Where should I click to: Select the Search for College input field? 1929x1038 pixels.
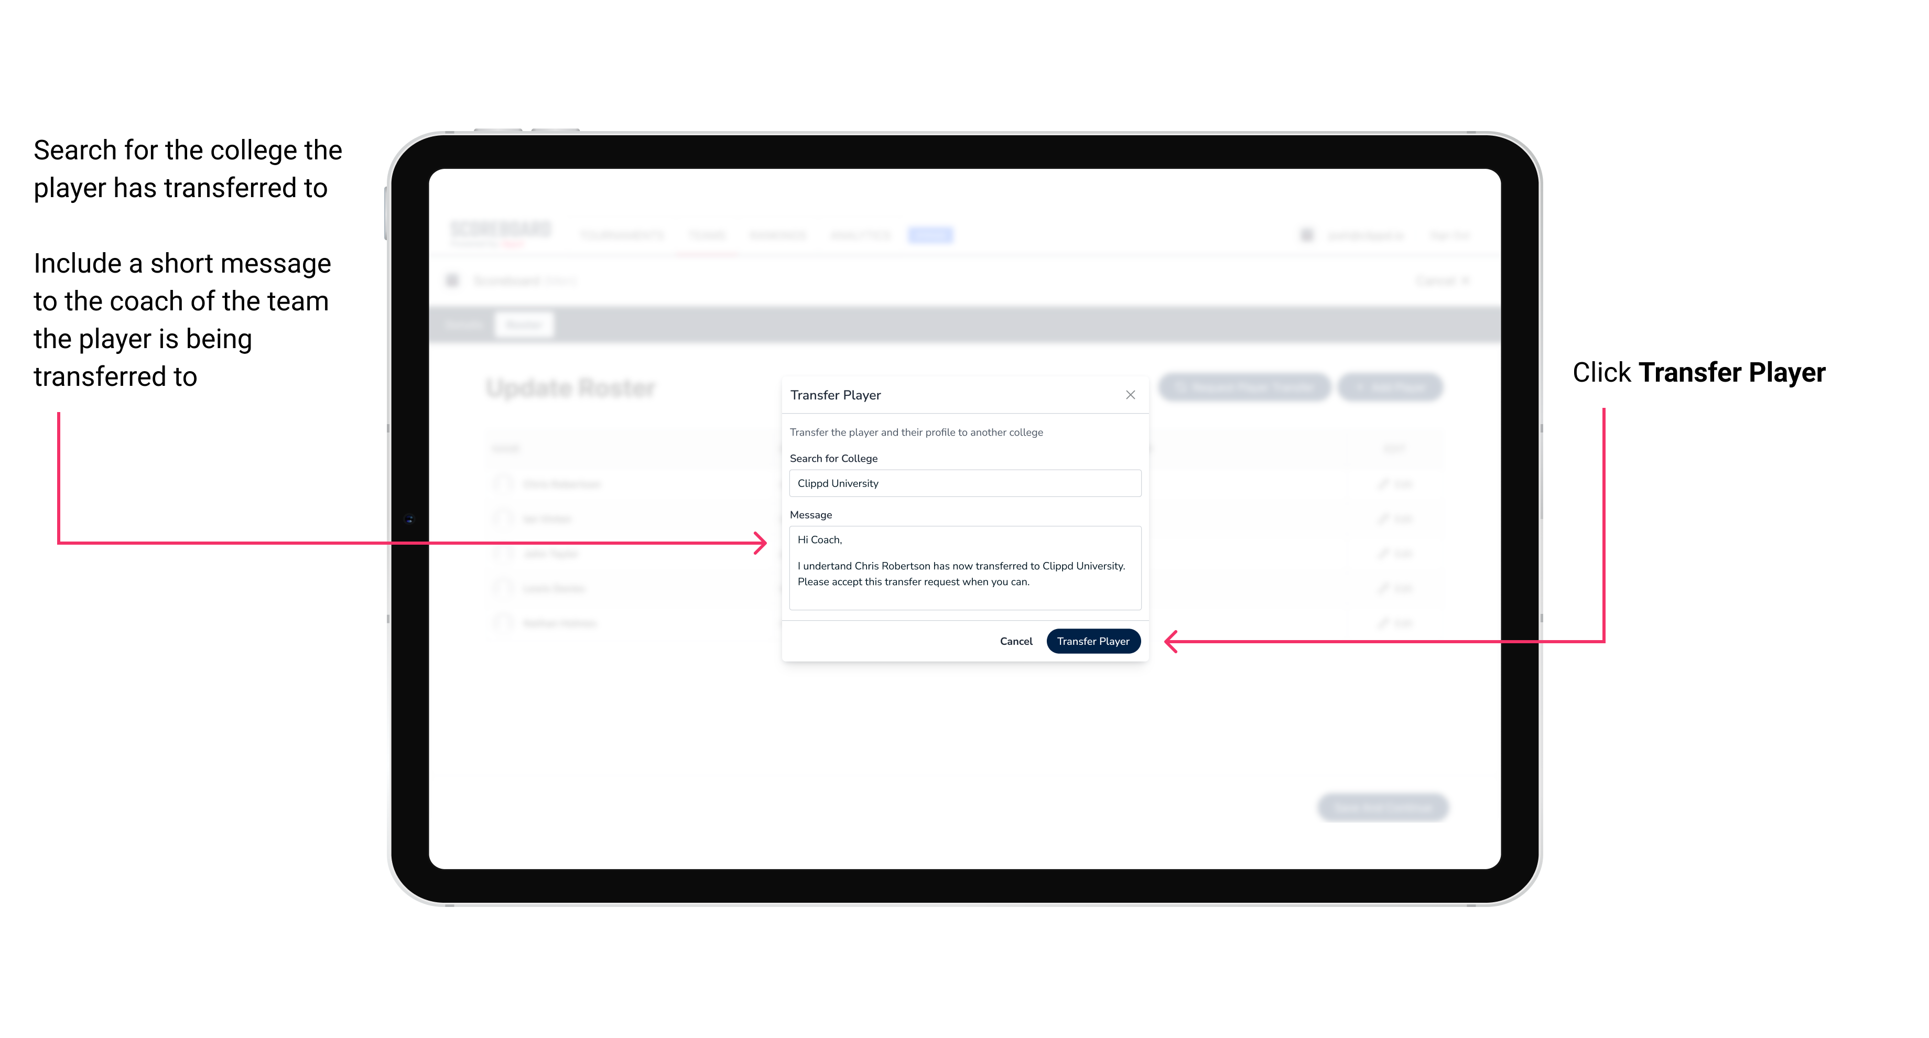[962, 483]
